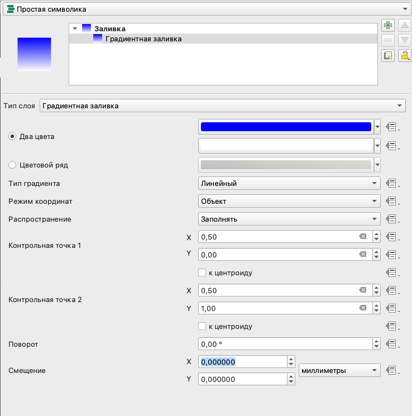
Task: Enable 'к центроиду' under control point 2
Action: click(x=202, y=326)
